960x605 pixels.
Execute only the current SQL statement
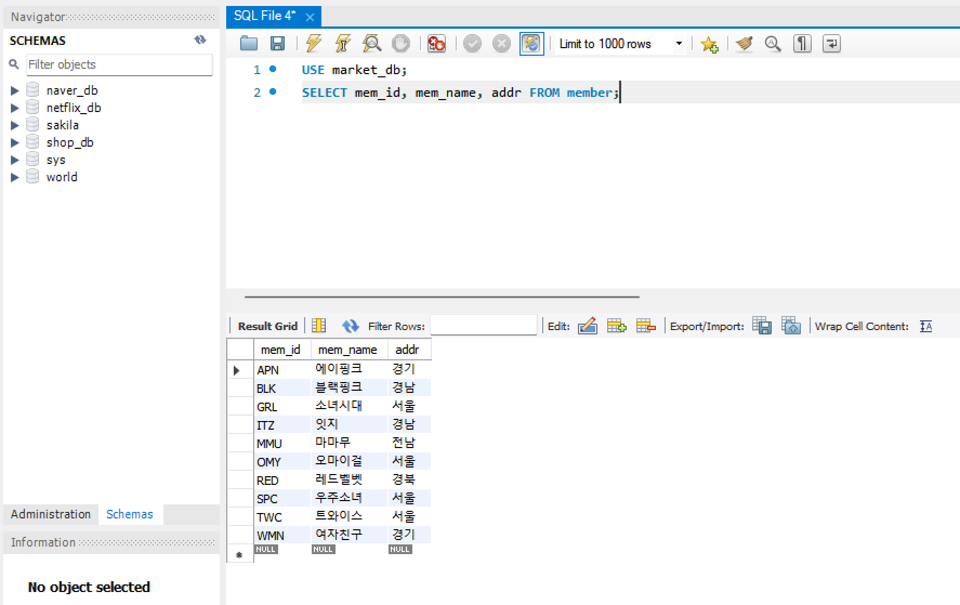click(x=342, y=43)
